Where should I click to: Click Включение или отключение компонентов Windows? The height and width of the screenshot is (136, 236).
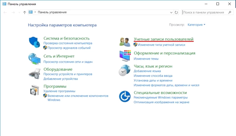point(78,98)
